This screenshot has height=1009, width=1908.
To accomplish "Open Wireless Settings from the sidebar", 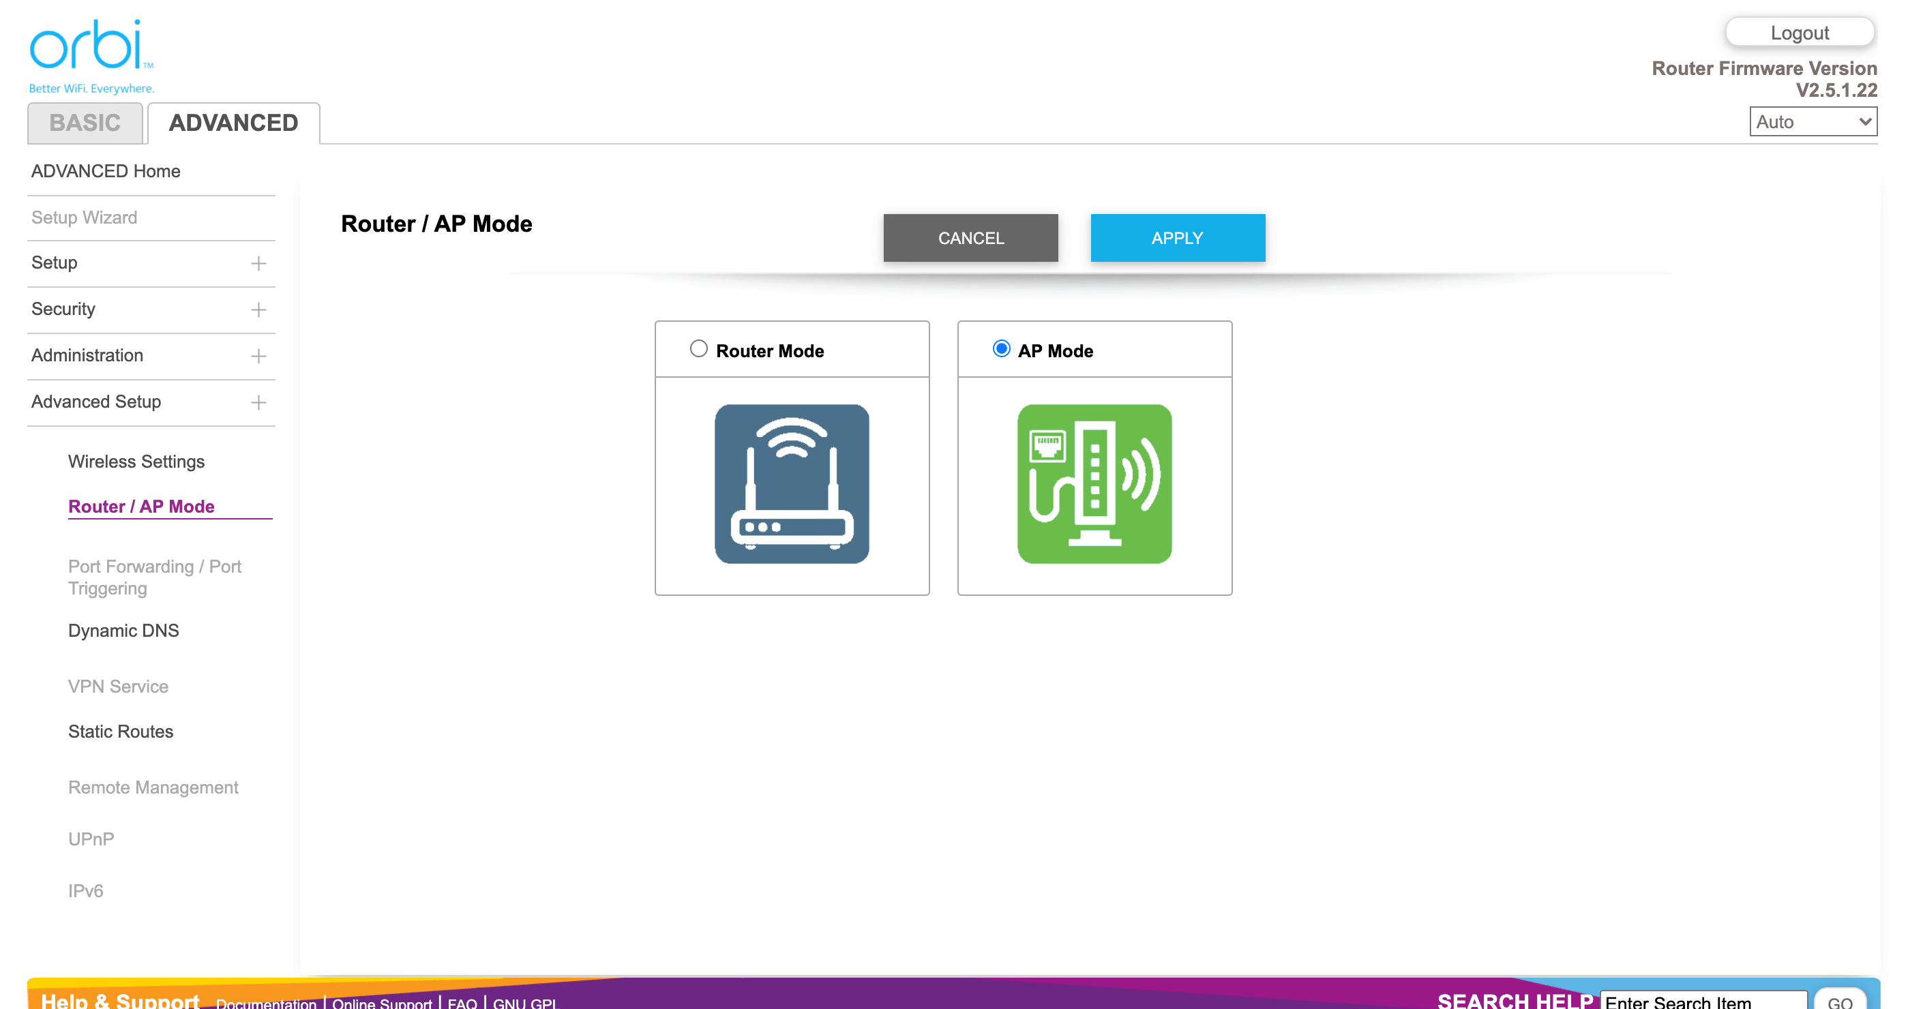I will click(136, 461).
